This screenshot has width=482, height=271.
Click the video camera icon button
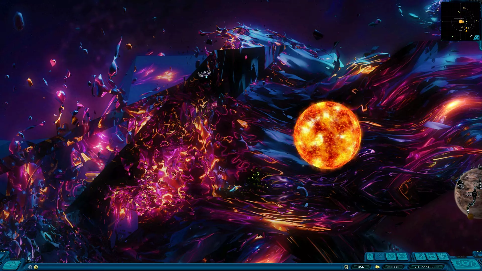[x=402, y=256]
